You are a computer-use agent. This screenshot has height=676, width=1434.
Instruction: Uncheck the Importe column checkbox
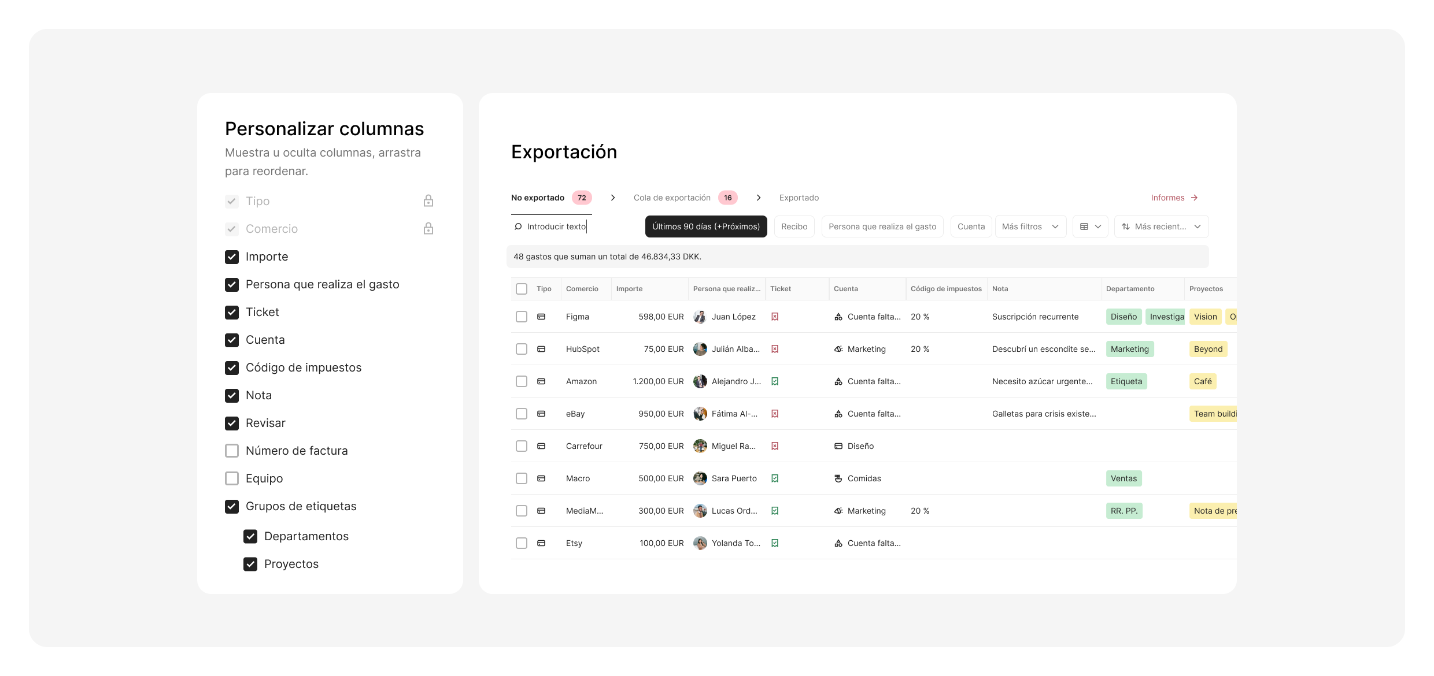tap(232, 257)
